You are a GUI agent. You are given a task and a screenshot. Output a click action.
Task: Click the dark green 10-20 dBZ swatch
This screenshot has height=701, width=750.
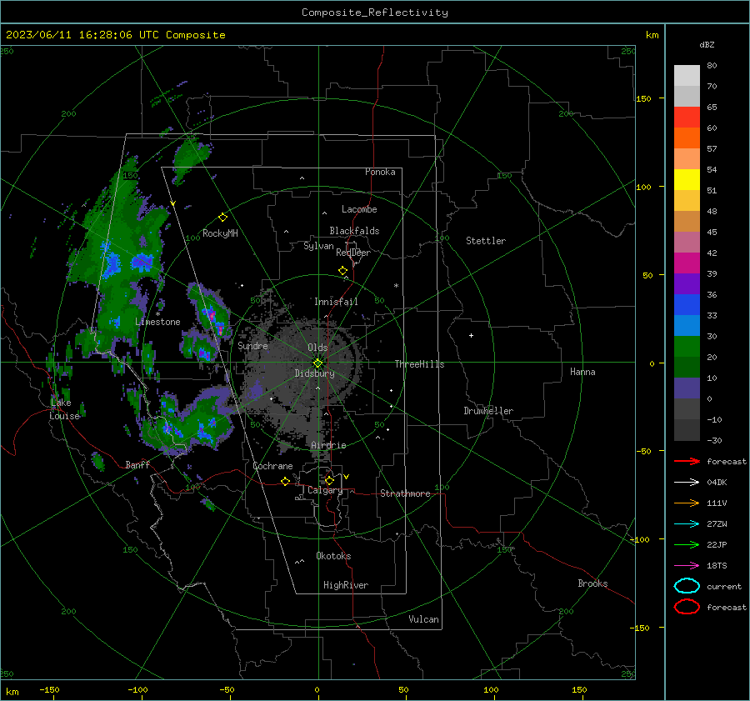pyautogui.click(x=687, y=368)
